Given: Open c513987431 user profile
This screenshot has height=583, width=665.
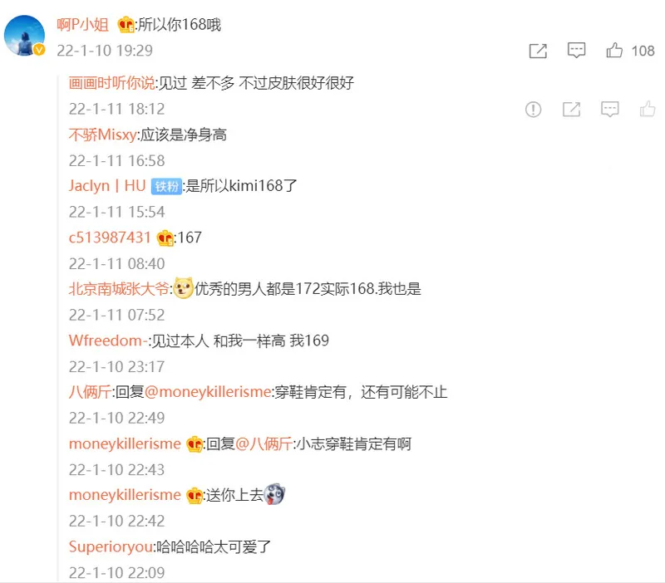Looking at the screenshot, I should [x=110, y=238].
